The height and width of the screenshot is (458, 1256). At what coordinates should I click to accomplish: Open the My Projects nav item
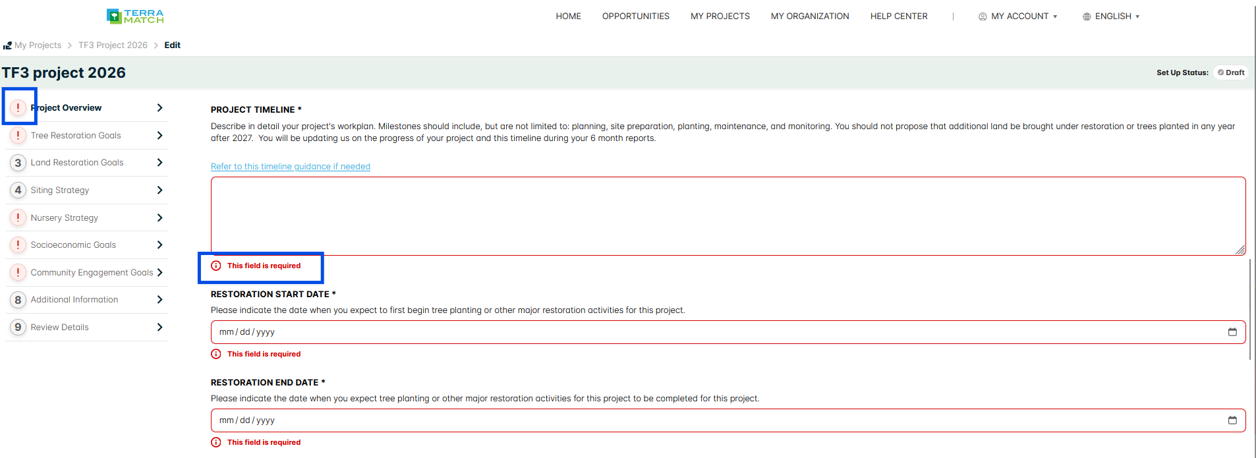coord(720,16)
